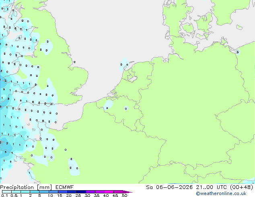255x197 pixels.
Task: Select the 2–5 mm legend color swatch
Action: 35,192
